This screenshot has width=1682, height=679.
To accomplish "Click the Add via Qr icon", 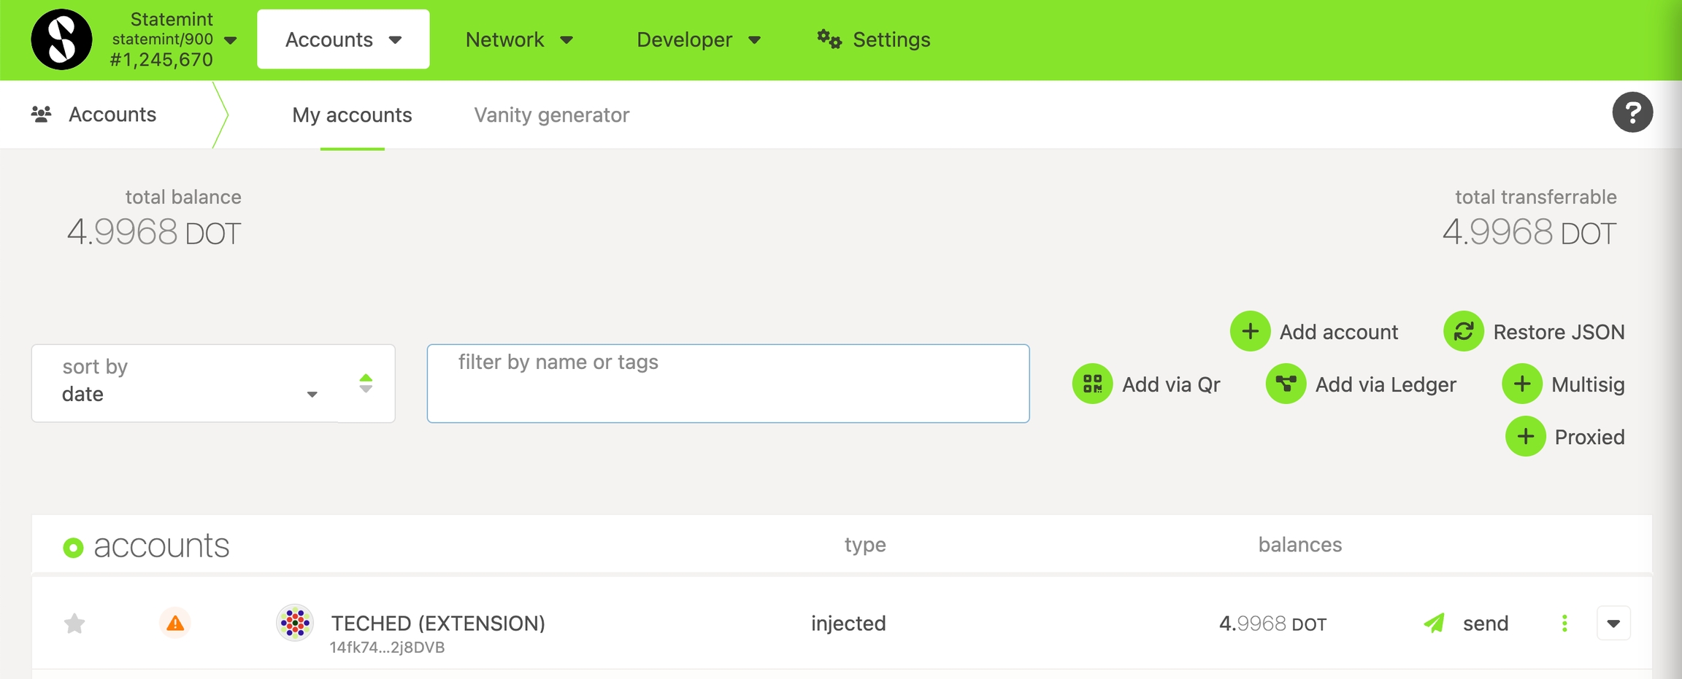I will click(1092, 384).
